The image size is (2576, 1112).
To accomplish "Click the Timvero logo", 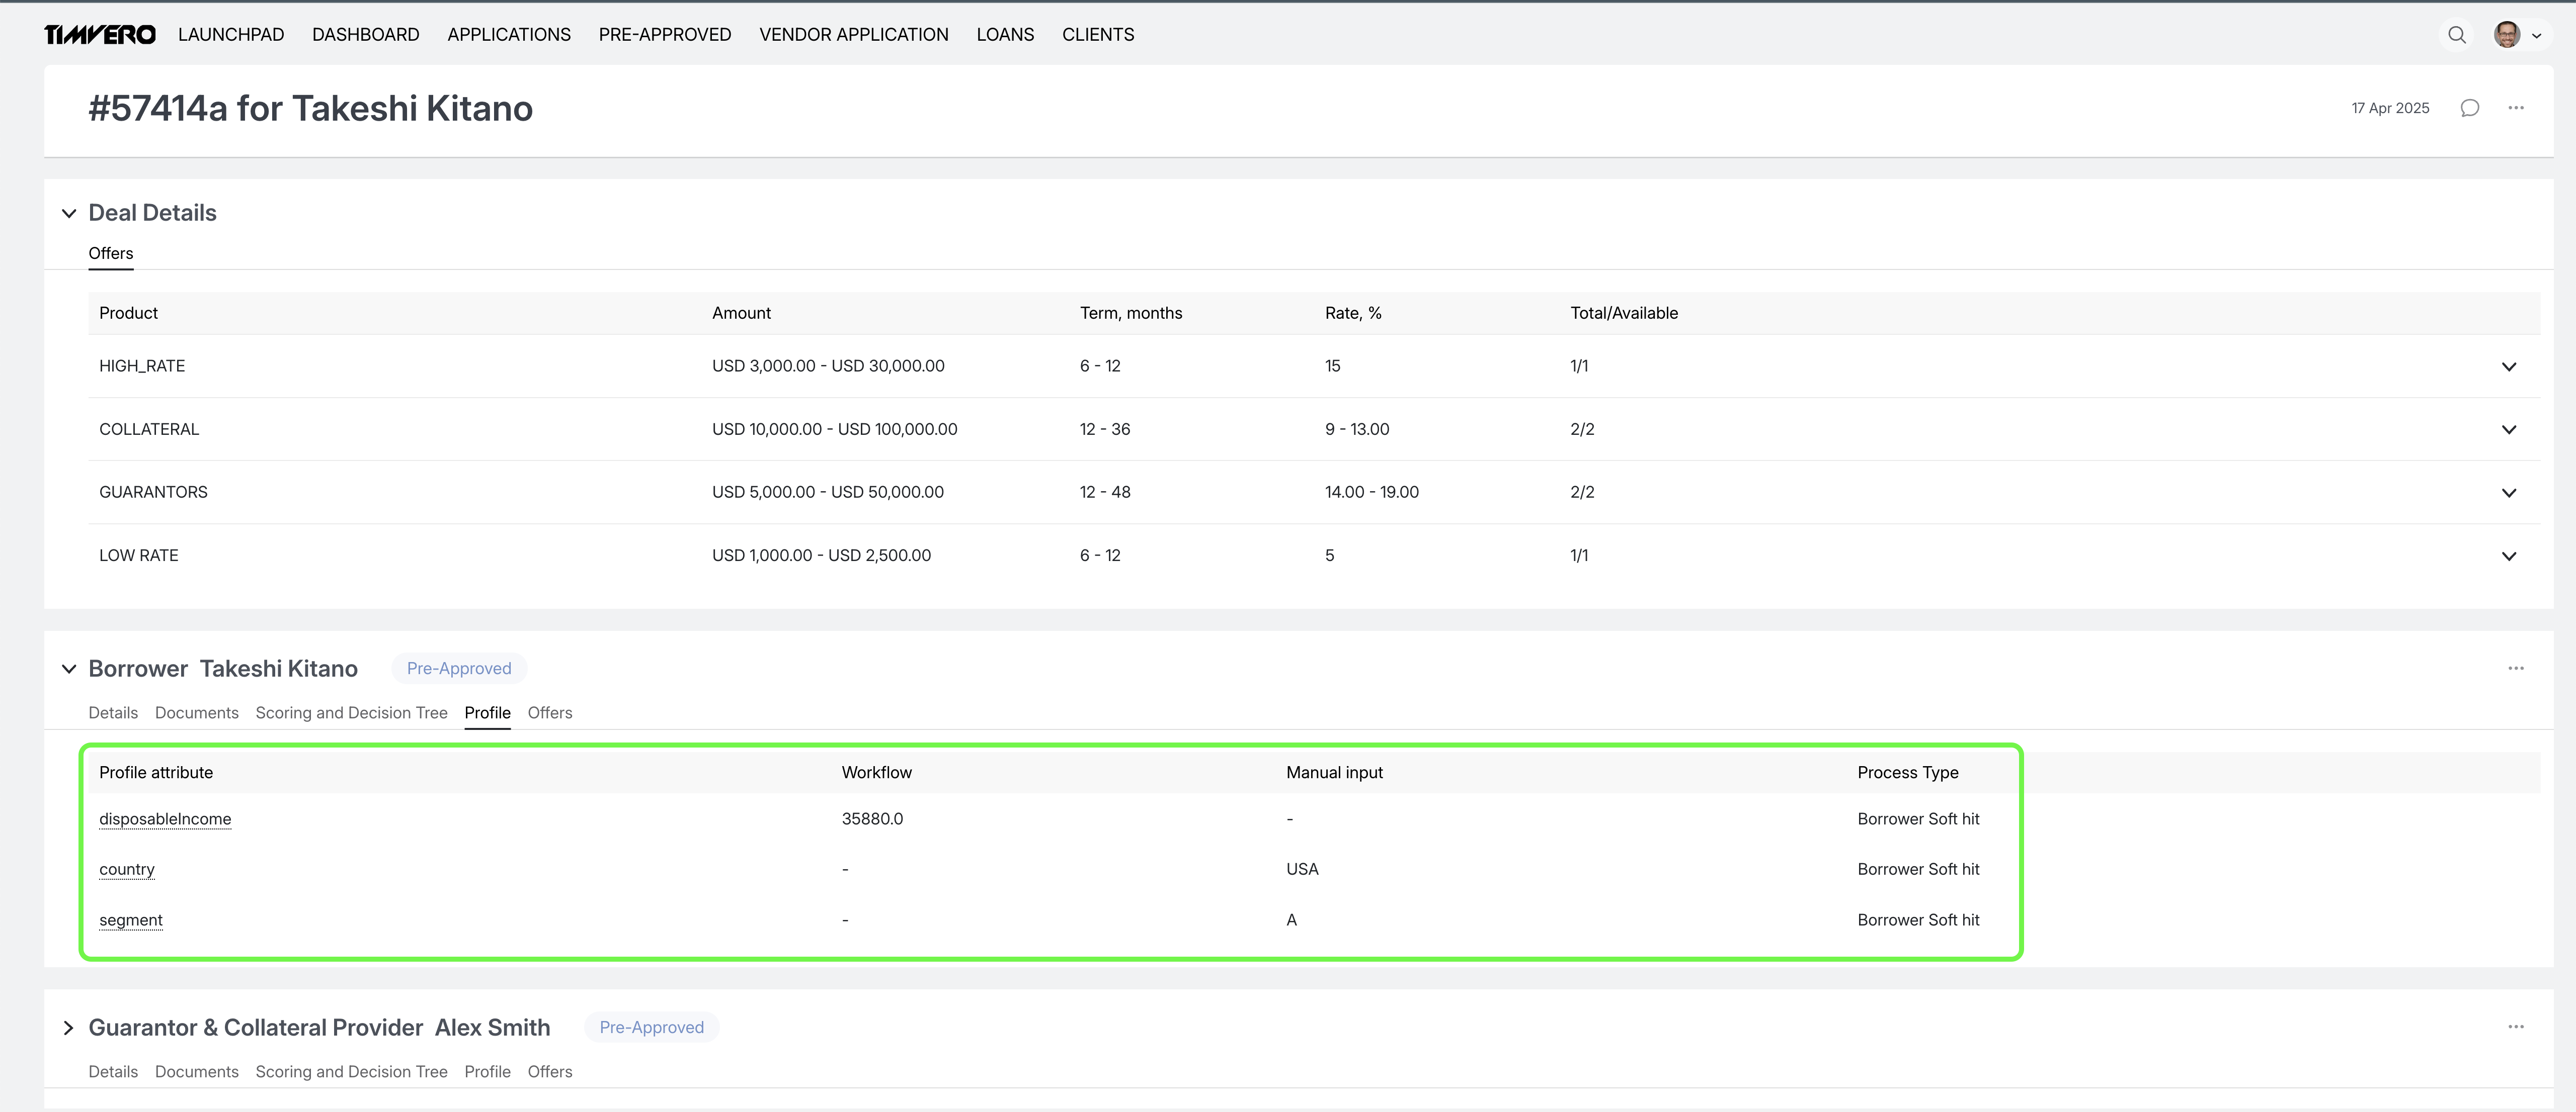I will click(100, 35).
